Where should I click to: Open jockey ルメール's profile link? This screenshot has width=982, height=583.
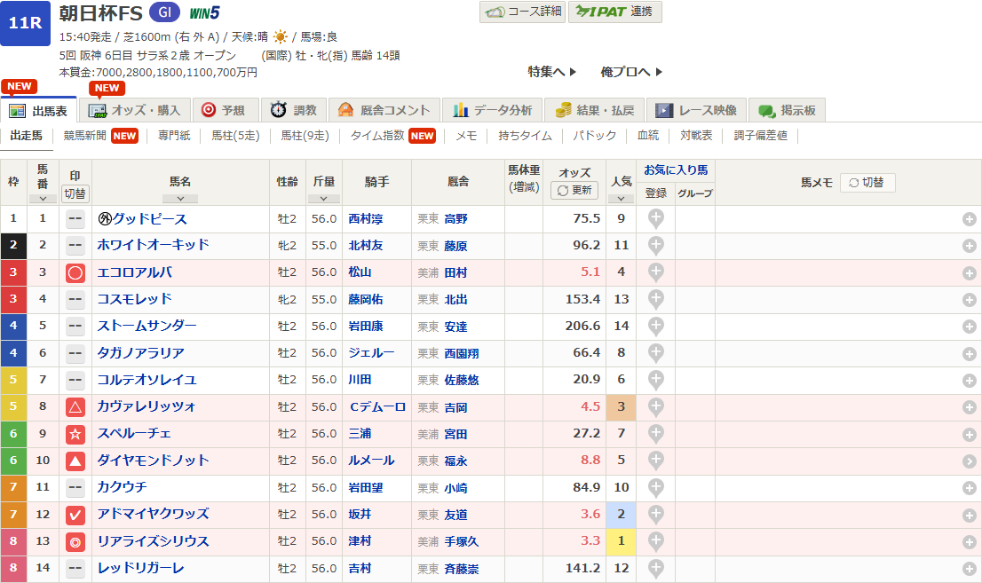tap(371, 461)
